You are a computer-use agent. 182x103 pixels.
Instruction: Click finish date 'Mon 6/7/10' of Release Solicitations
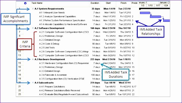point(125,90)
